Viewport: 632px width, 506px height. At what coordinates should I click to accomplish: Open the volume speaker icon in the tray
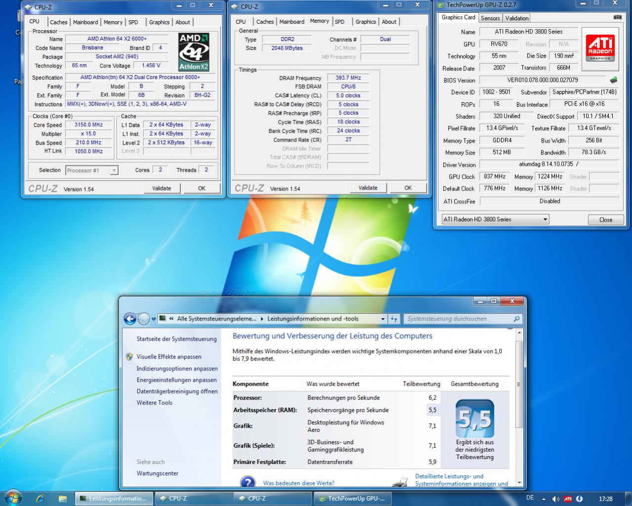point(556,499)
